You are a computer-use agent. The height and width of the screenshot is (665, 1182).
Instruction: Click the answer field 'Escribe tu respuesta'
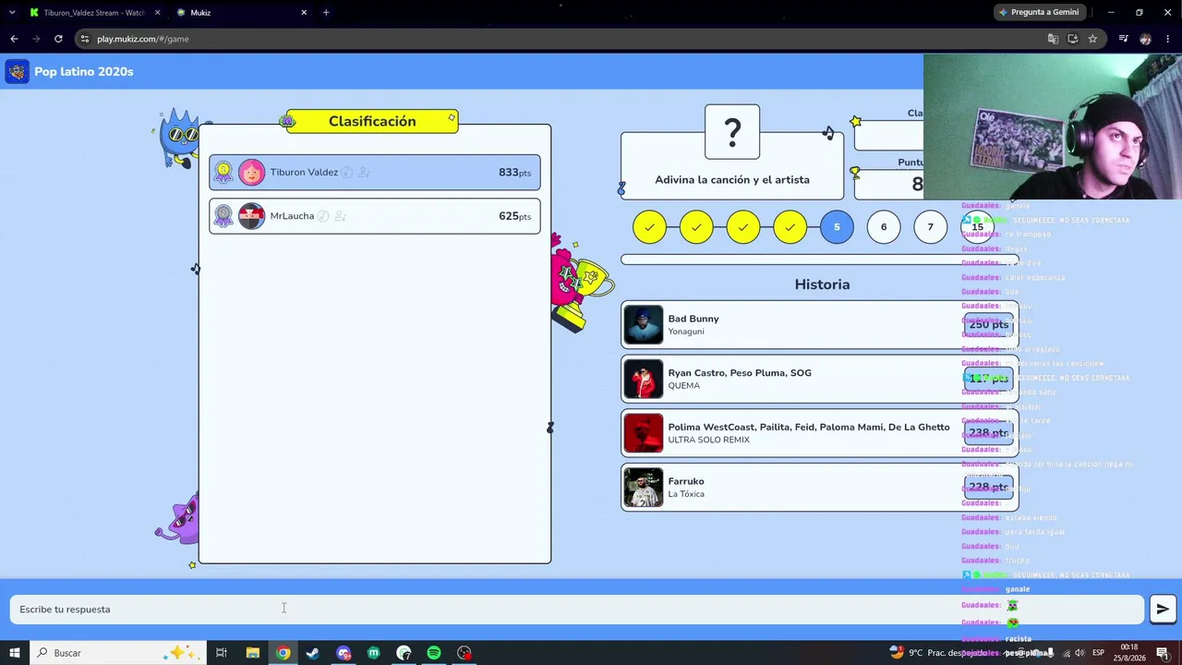tap(577, 610)
